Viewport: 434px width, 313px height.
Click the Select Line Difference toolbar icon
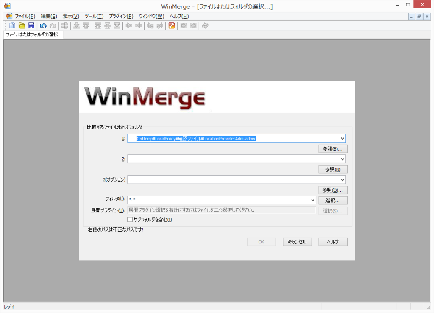coord(64,26)
